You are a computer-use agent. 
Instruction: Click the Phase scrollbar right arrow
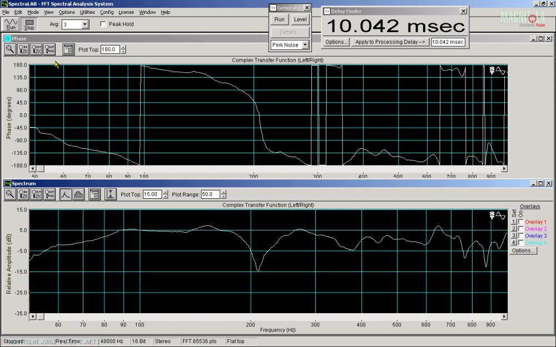pos(504,169)
